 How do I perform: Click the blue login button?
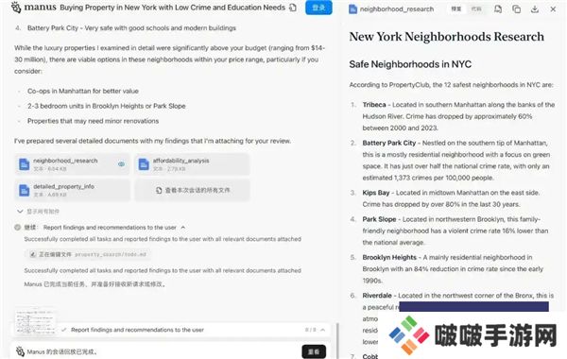318,8
